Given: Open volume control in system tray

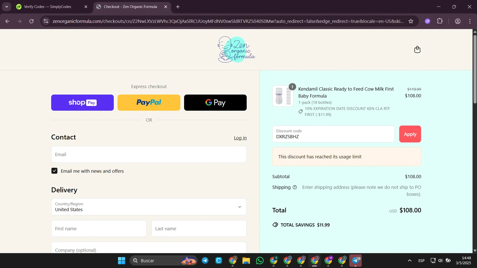Looking at the screenshot, I should 440,261.
